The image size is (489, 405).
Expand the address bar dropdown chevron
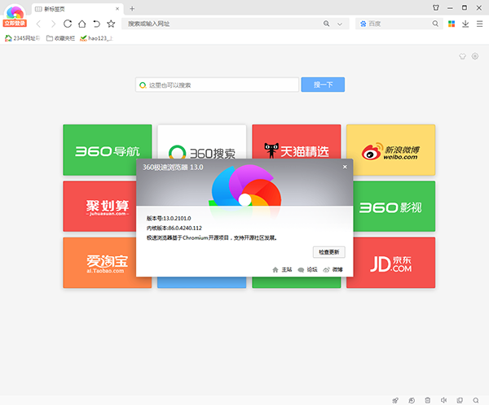point(340,24)
